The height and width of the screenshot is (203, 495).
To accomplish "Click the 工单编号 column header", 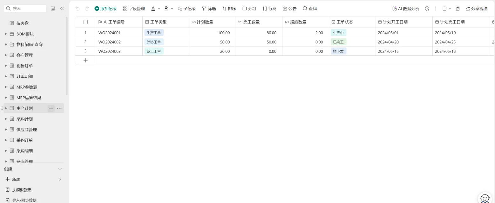I will tap(119, 22).
